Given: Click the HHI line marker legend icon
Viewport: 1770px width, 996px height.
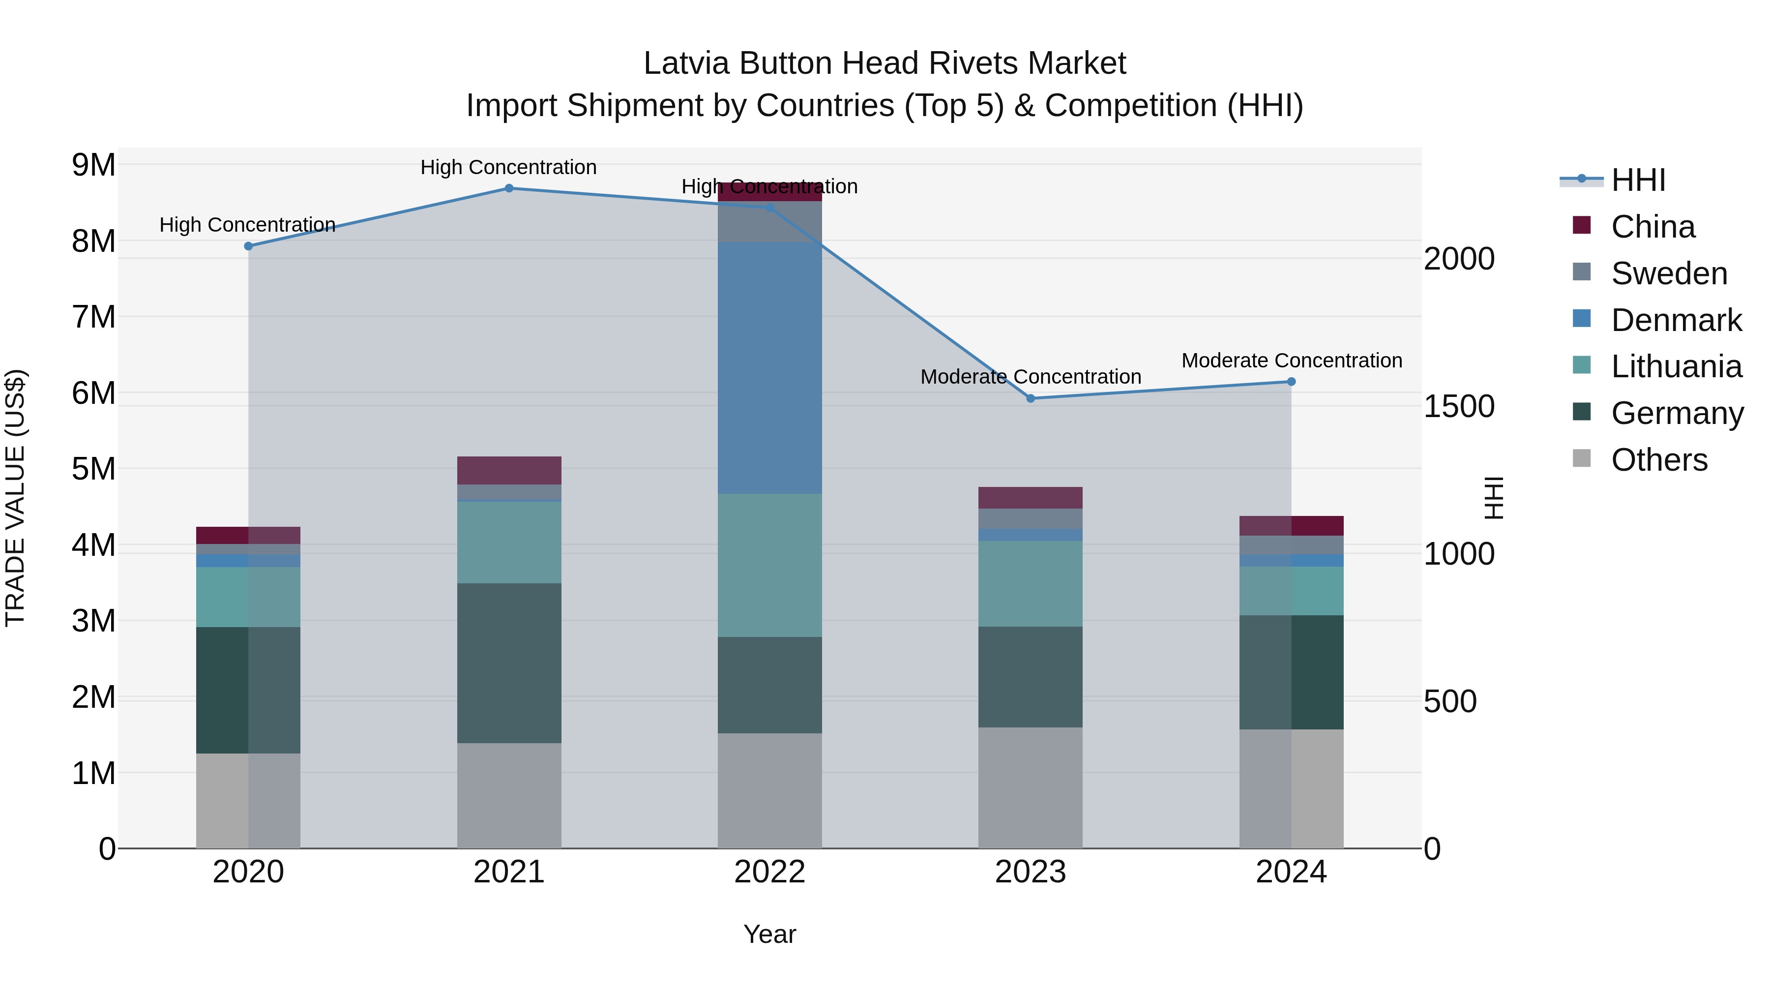Looking at the screenshot, I should click(x=1582, y=179).
